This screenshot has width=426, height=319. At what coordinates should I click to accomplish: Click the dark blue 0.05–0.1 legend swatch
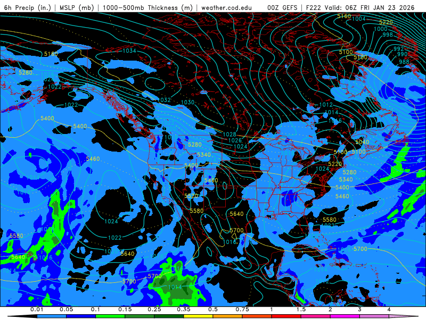coord(81,316)
